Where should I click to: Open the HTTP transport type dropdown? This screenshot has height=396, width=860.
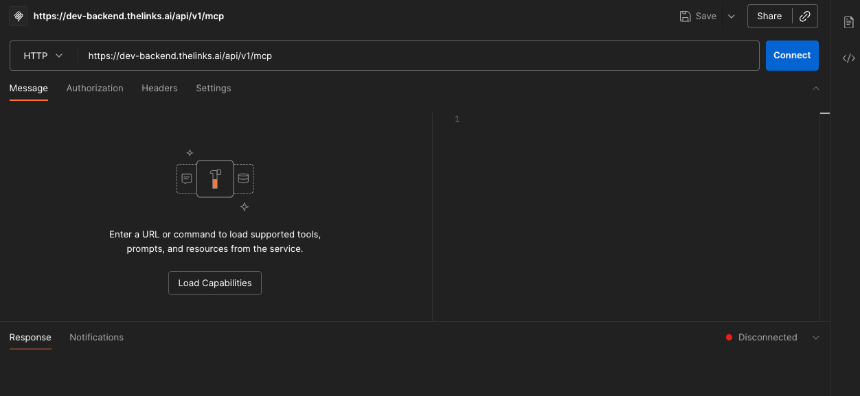pyautogui.click(x=43, y=56)
